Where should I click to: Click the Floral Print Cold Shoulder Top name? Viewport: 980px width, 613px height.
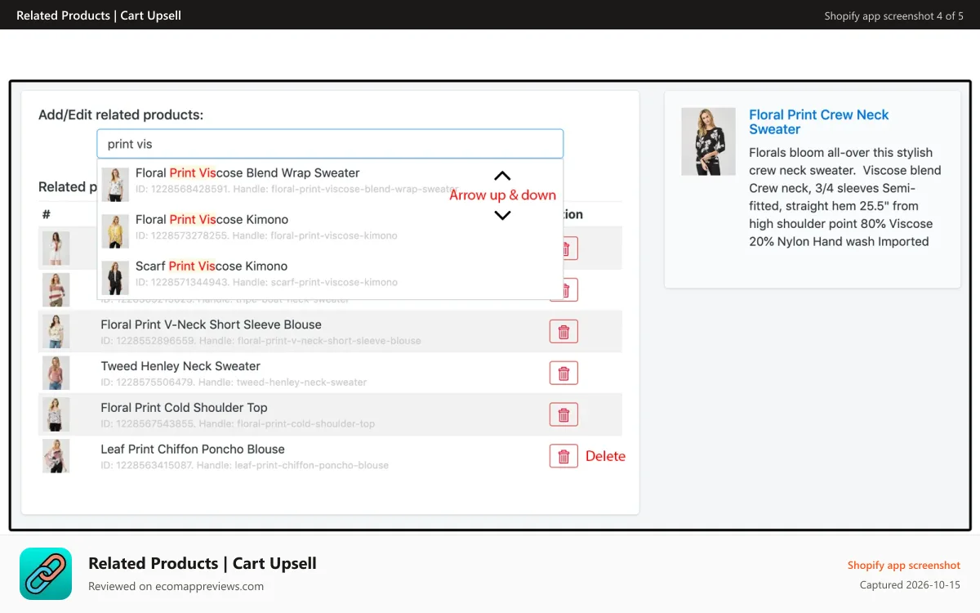[184, 408]
